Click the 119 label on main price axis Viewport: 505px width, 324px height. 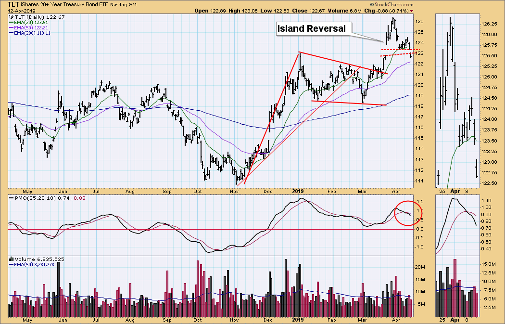click(x=419, y=96)
